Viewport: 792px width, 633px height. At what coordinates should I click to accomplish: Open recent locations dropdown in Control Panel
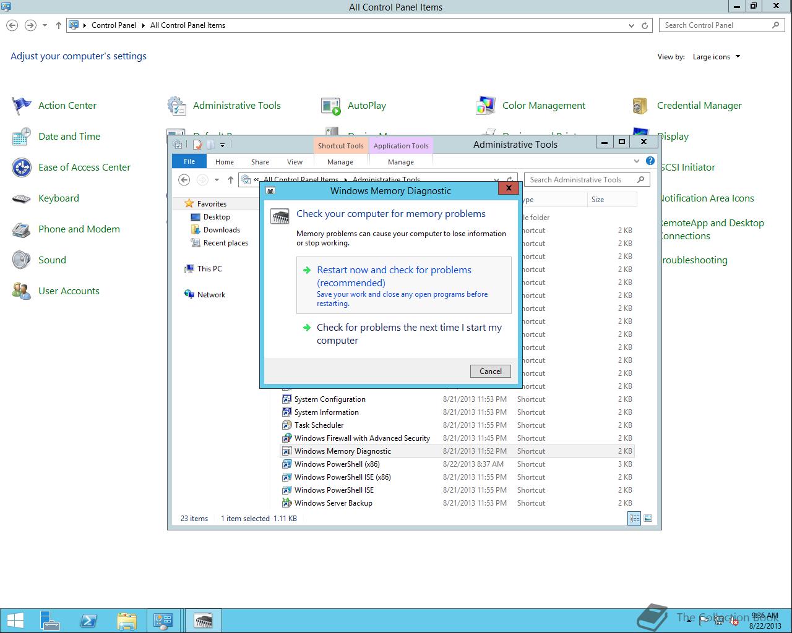tap(45, 25)
